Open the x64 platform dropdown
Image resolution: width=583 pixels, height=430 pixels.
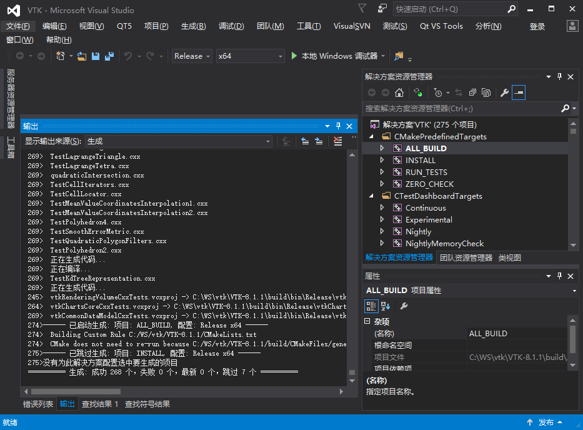pyautogui.click(x=250, y=56)
